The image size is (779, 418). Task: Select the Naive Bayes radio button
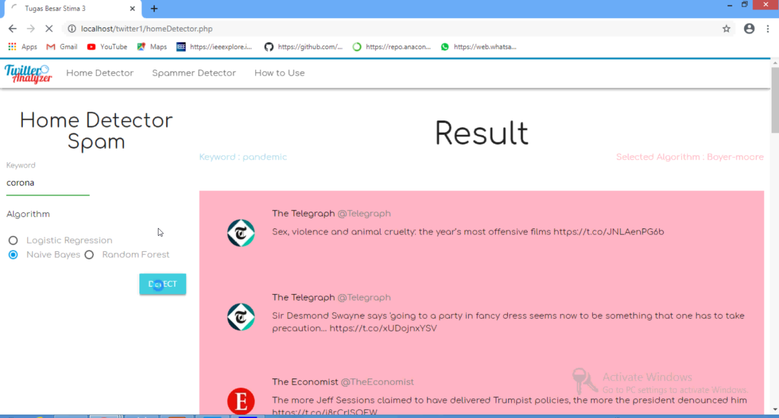(13, 255)
